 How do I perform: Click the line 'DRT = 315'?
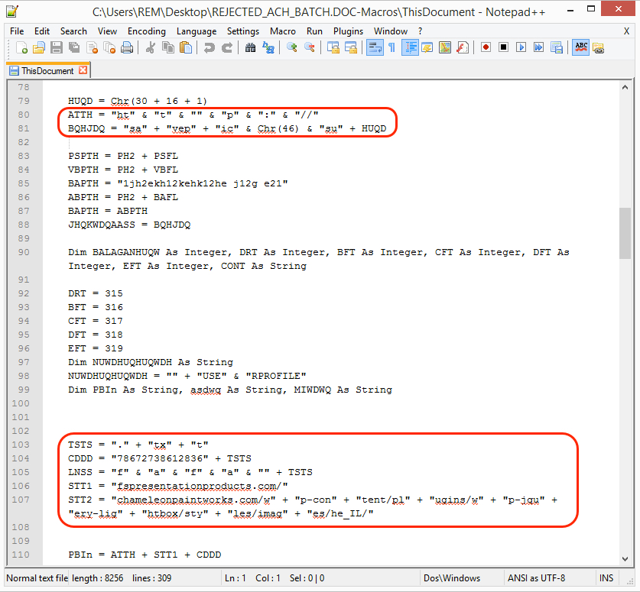point(96,293)
